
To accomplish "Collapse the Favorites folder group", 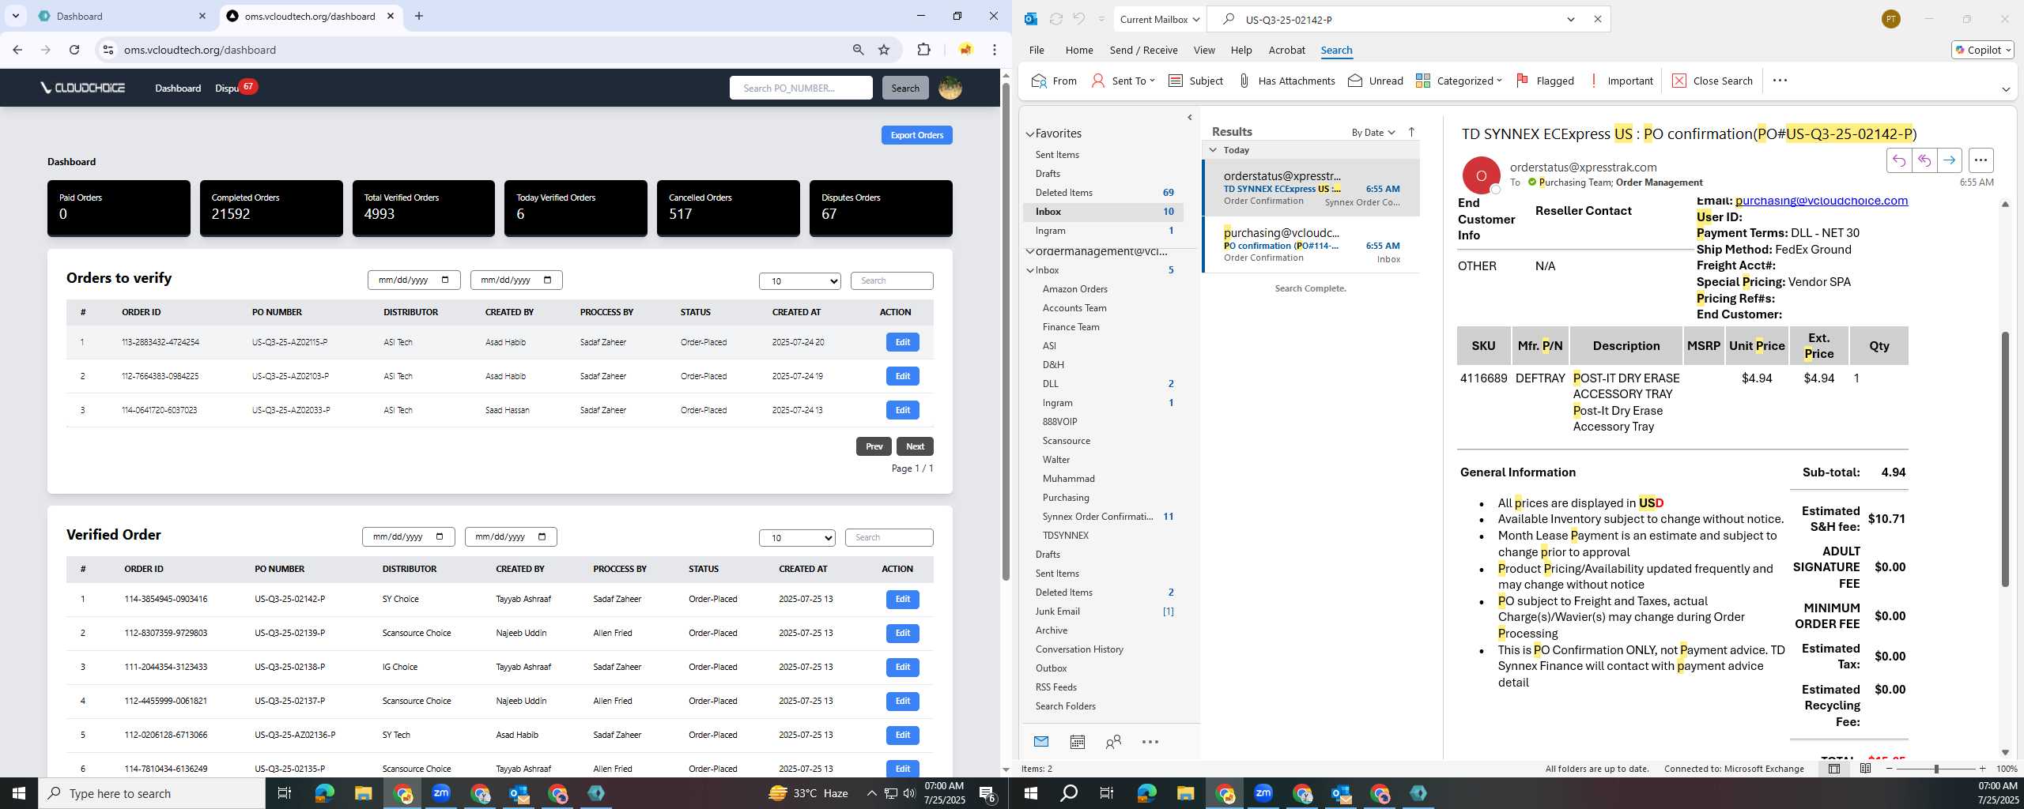I will (1030, 134).
